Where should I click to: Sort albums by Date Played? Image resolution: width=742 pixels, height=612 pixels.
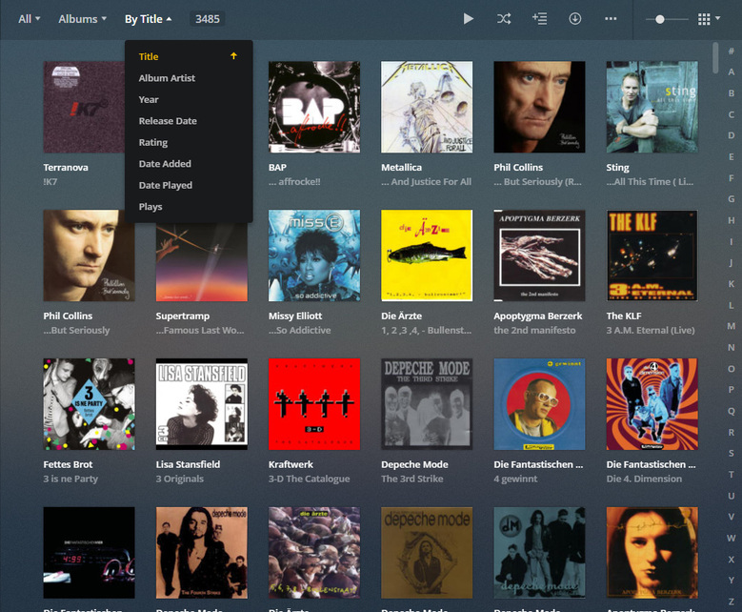coord(165,185)
